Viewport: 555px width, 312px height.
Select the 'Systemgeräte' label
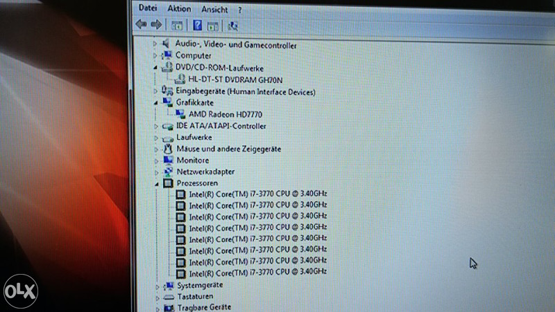pos(200,285)
